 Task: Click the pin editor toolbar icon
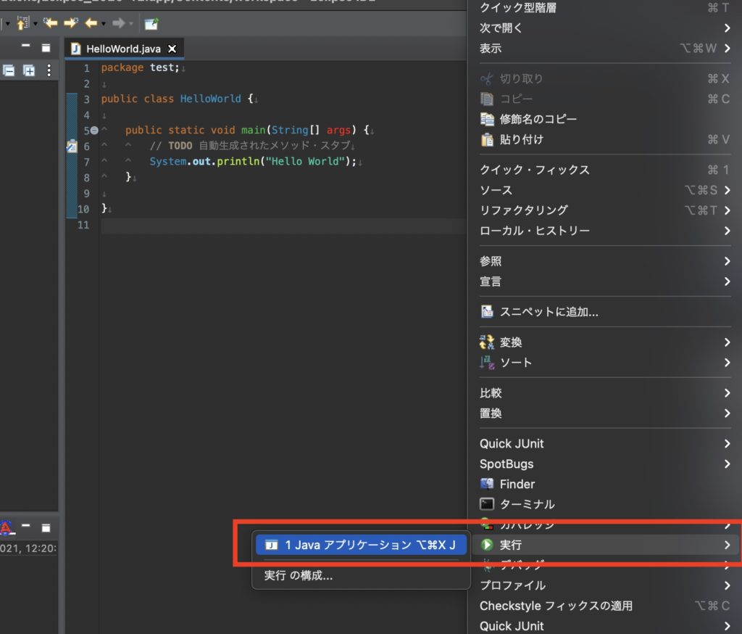click(151, 24)
